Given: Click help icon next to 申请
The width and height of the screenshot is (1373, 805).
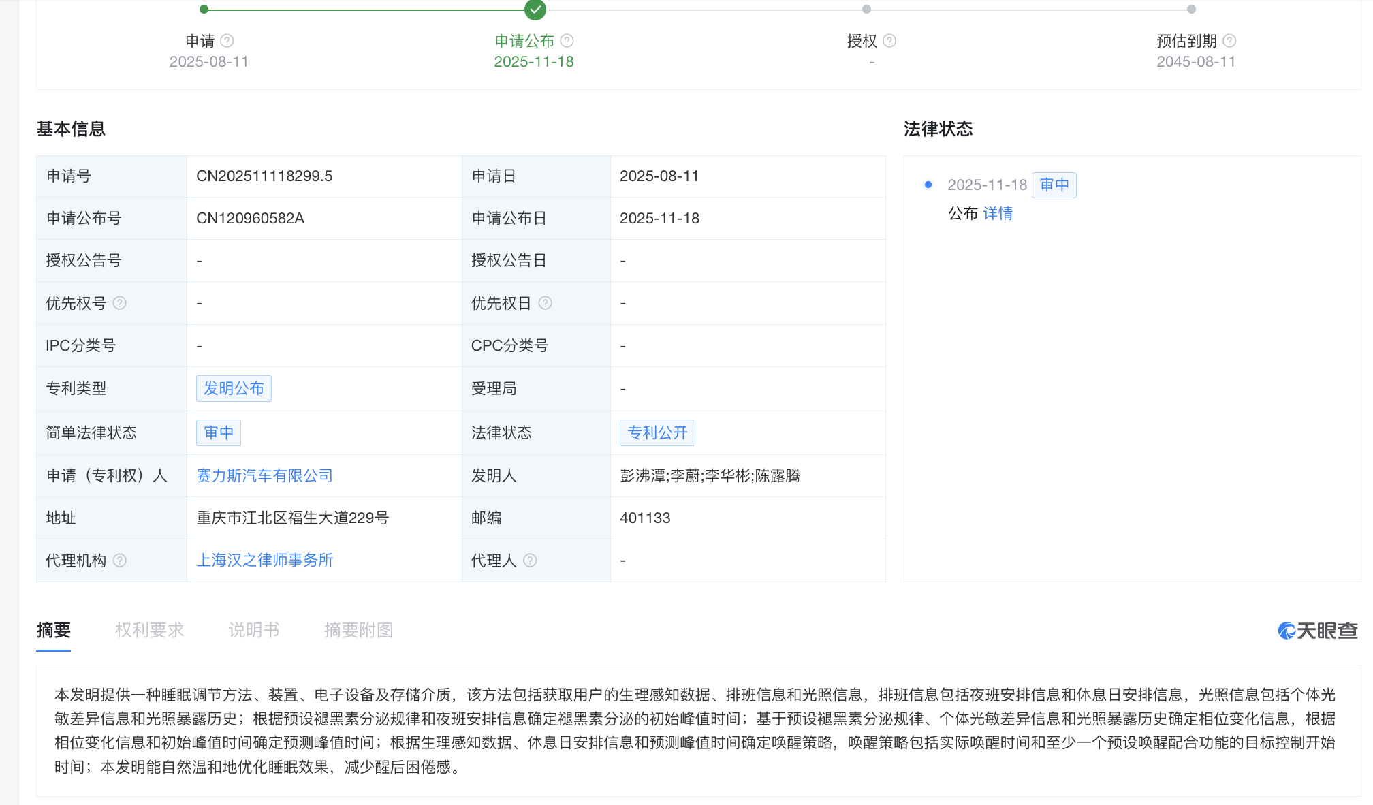Looking at the screenshot, I should (227, 41).
